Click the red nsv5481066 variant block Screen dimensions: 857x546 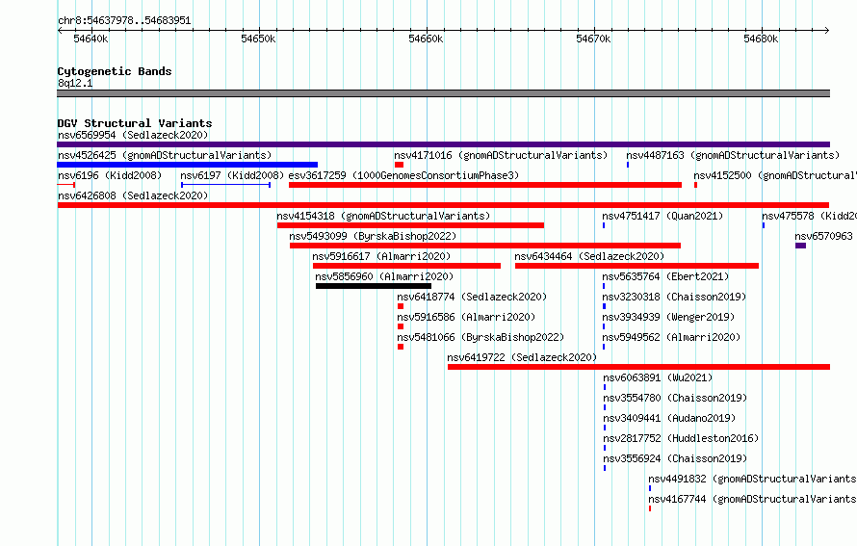pos(401,347)
